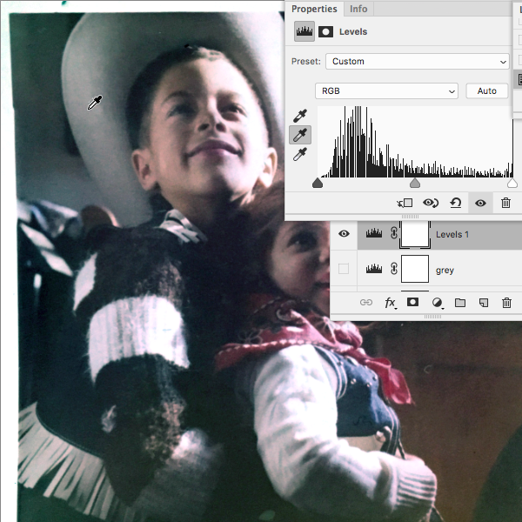This screenshot has width=522, height=522.
Task: Open new adjustment layer menu in Layers
Action: (x=437, y=303)
